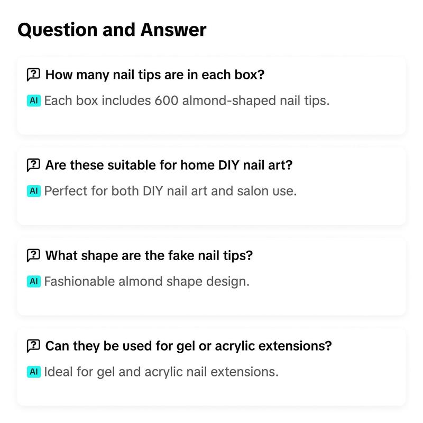
Task: Click the 'Each box includes 600' answer text
Action: (187, 100)
